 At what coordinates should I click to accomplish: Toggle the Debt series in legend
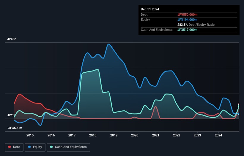14,147
